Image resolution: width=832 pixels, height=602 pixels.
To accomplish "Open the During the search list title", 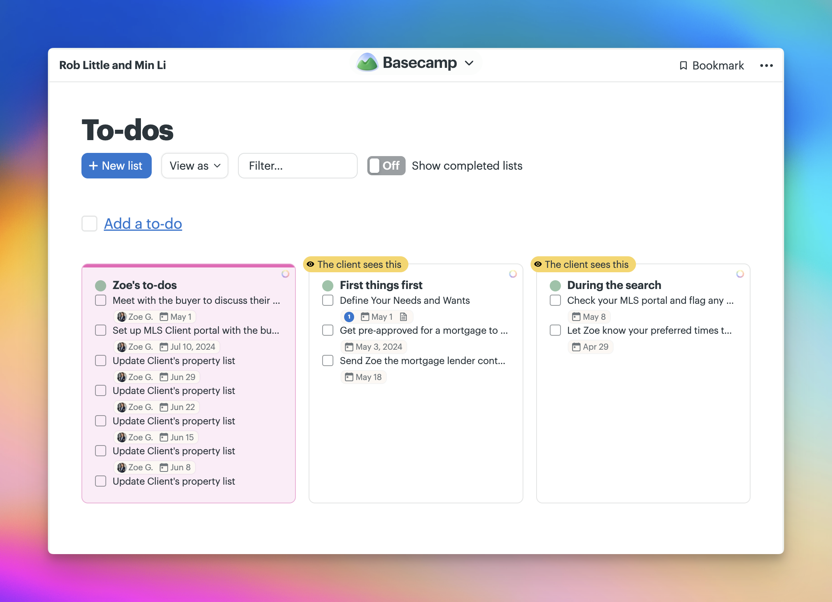I will (614, 285).
